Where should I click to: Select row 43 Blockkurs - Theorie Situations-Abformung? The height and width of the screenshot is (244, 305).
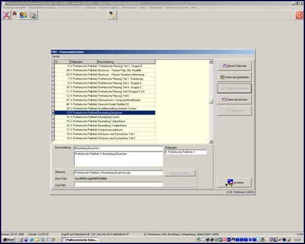click(x=105, y=75)
